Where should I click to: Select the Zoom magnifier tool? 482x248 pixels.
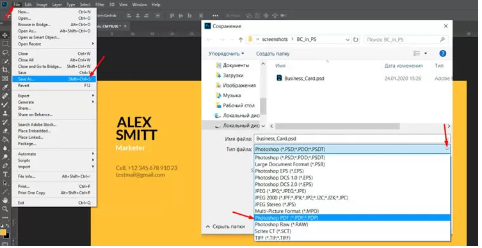point(5,209)
